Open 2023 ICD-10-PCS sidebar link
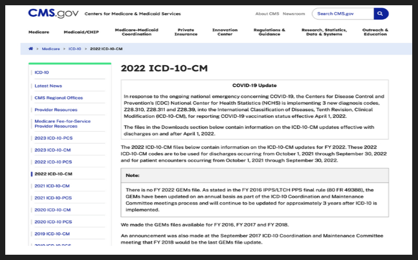 54,138
